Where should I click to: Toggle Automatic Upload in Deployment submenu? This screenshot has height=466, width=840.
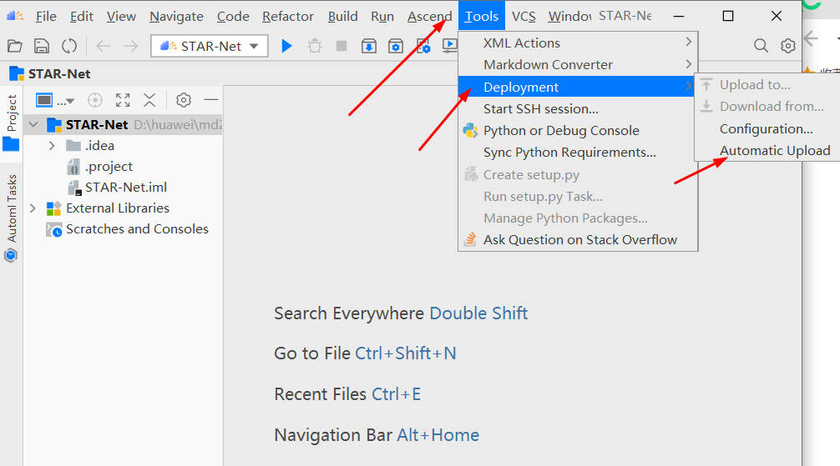pos(775,151)
